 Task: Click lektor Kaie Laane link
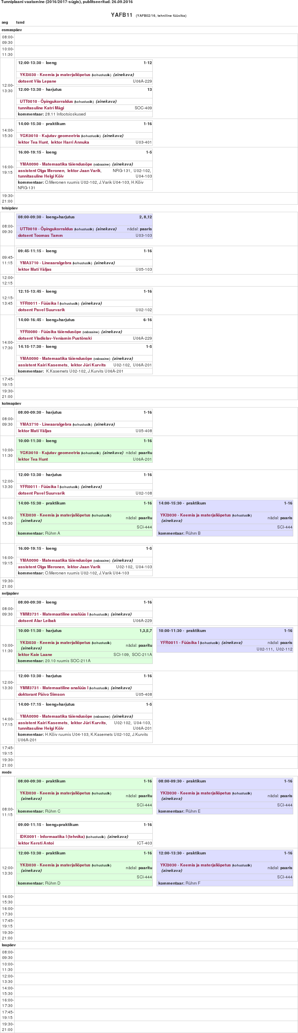coord(35,654)
